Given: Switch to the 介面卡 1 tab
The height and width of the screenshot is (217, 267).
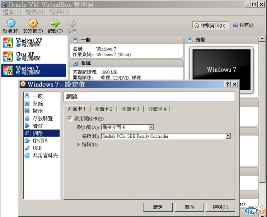Looking at the screenshot, I should 77,109.
